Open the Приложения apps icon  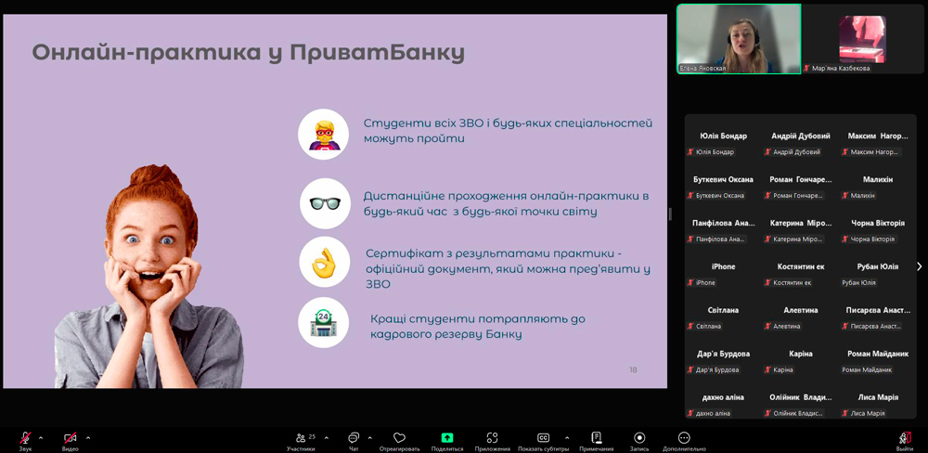(x=492, y=438)
